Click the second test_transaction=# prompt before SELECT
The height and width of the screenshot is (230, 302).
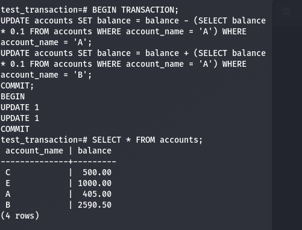pyautogui.click(x=44, y=140)
